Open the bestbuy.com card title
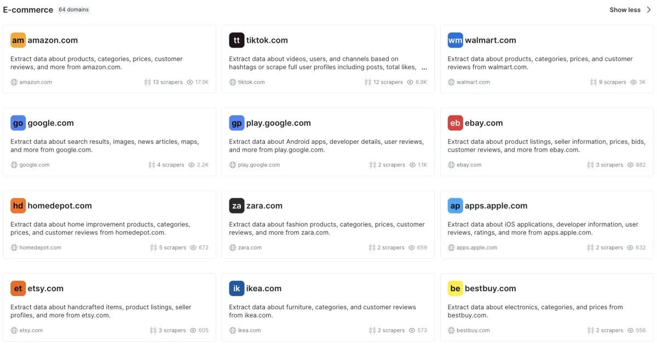657x346 pixels. point(491,289)
